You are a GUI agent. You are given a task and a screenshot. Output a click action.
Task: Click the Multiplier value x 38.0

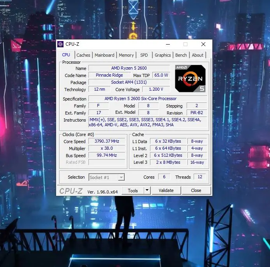(x=107, y=148)
